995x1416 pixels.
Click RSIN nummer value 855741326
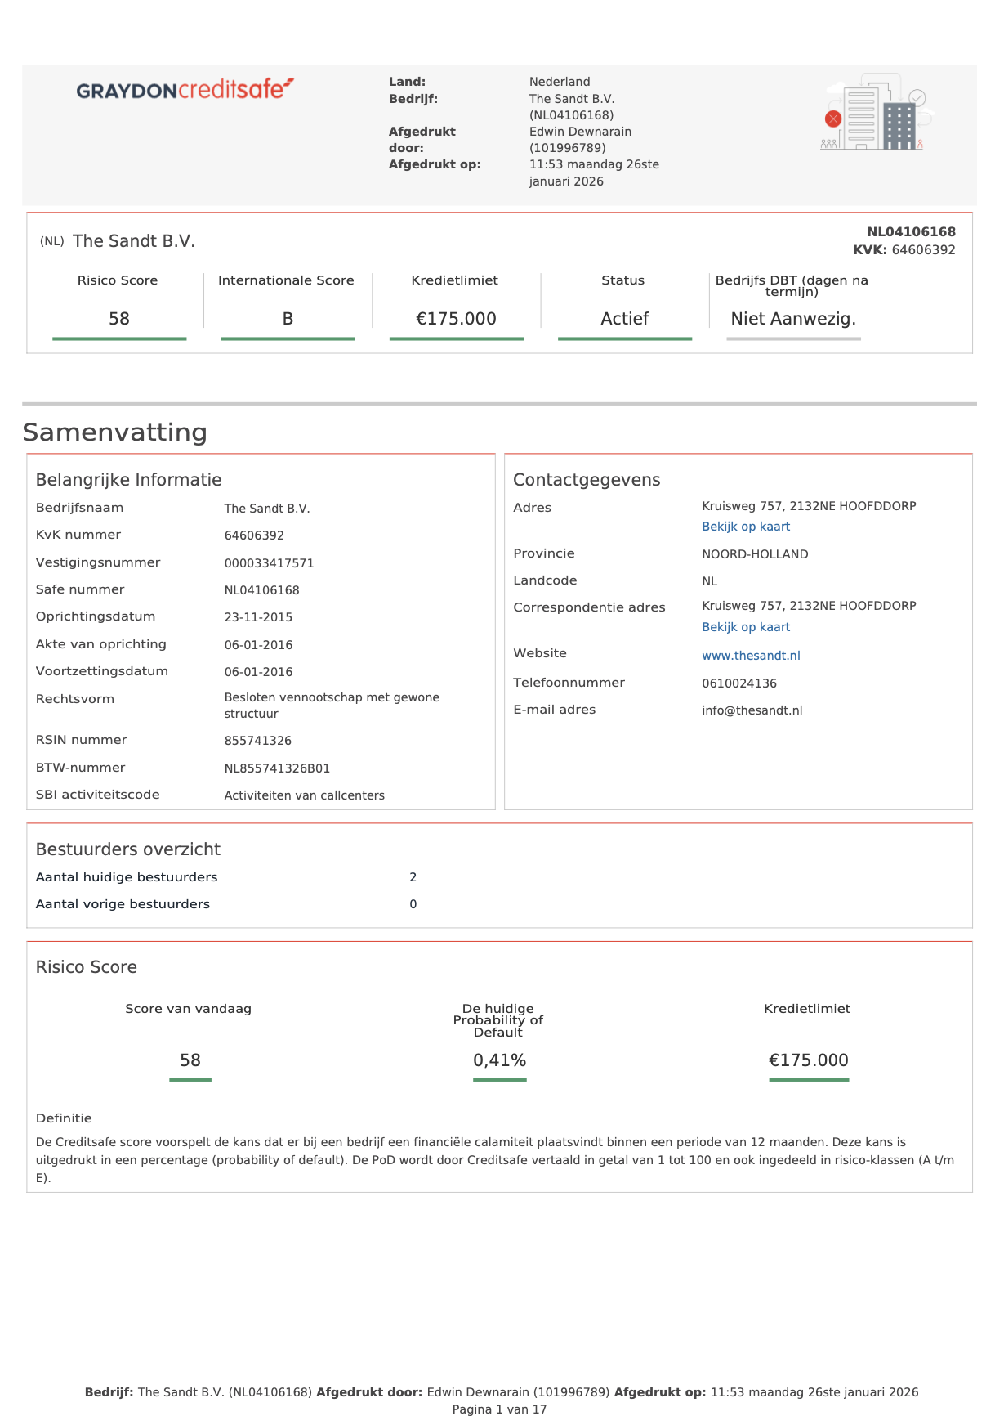257,741
